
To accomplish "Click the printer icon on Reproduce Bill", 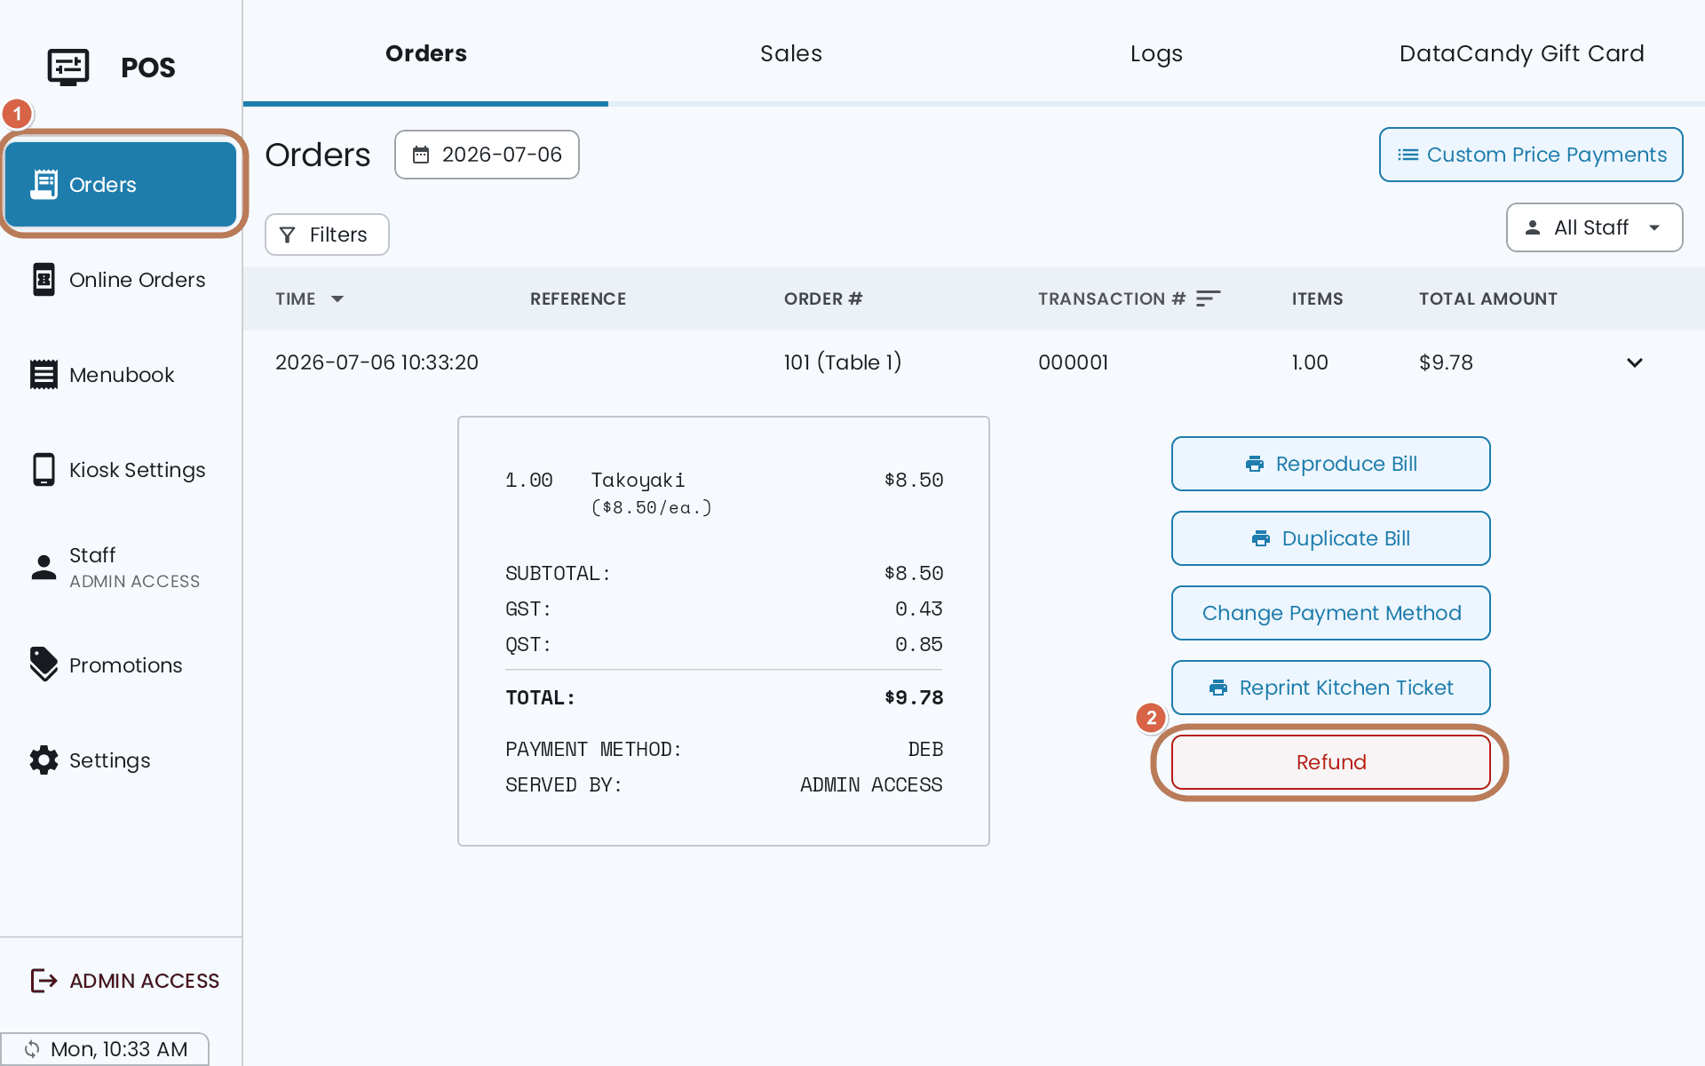I will tap(1255, 464).
